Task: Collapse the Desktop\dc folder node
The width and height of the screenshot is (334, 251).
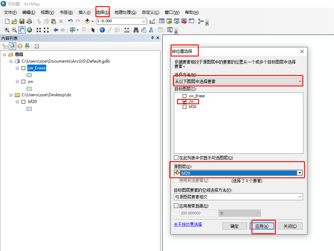Action: (x=11, y=95)
